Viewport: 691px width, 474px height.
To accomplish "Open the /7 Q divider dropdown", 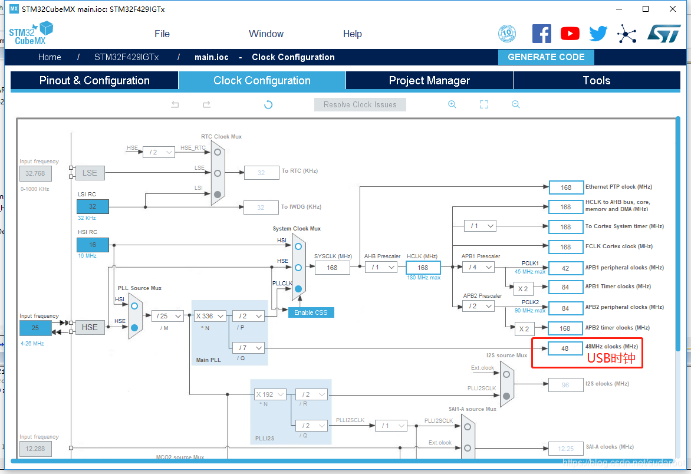I will [249, 348].
